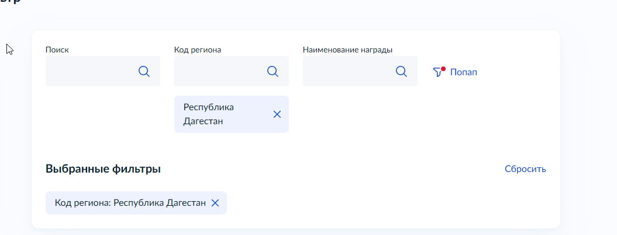The height and width of the screenshot is (235, 617).
Task: Open filters using the funnel icon
Action: tap(437, 72)
